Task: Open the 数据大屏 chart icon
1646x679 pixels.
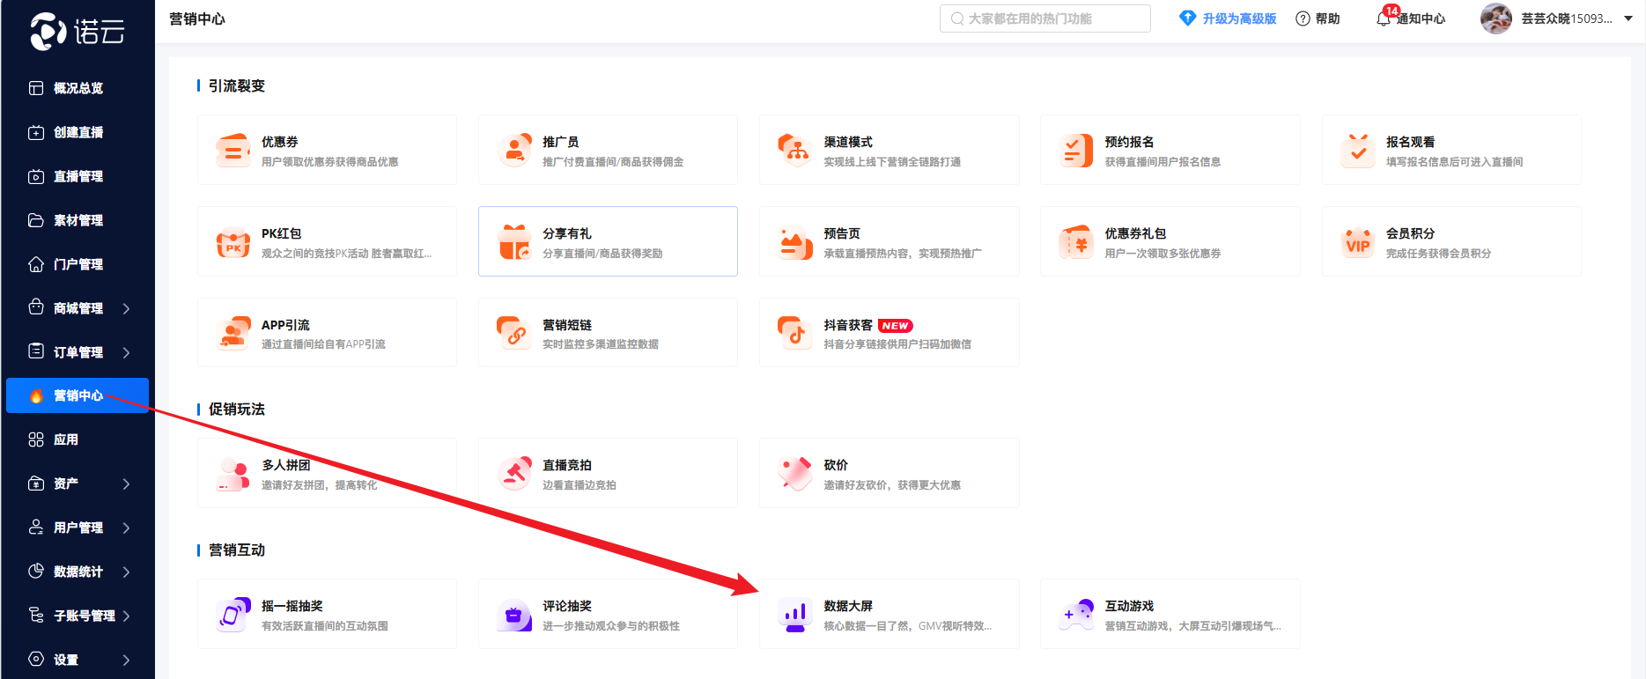Action: pyautogui.click(x=795, y=615)
